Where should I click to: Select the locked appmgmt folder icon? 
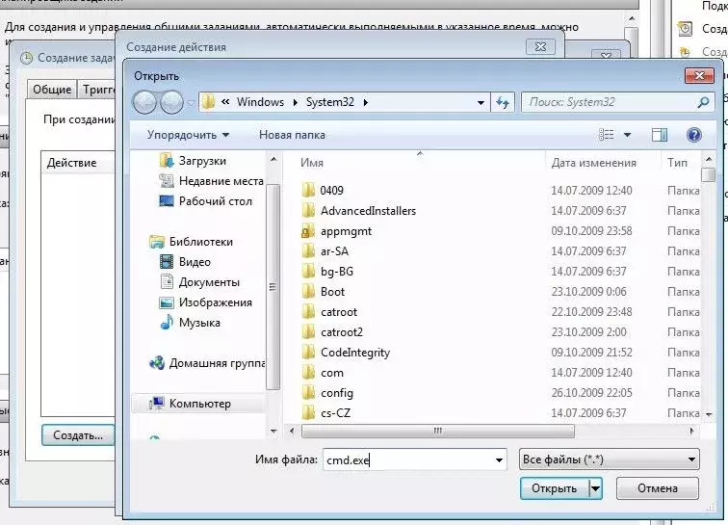pos(308,231)
